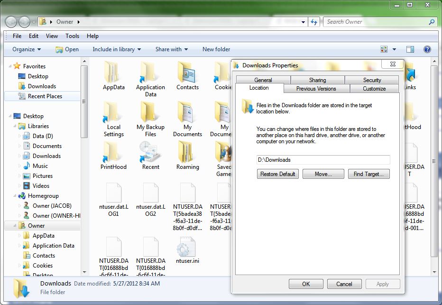Screen dimensions: 442x305
Task: Open Recent Places in Favorites
Action: coord(45,96)
